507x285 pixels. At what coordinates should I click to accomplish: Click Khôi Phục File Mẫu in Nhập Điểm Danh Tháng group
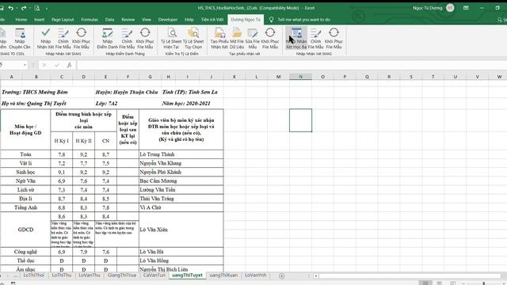(145, 38)
